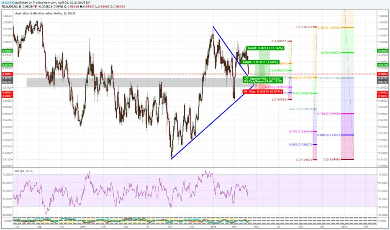Screen dimensions: 390x230
Task: Click the 2015 time axis label
Action: click(x=83, y=227)
